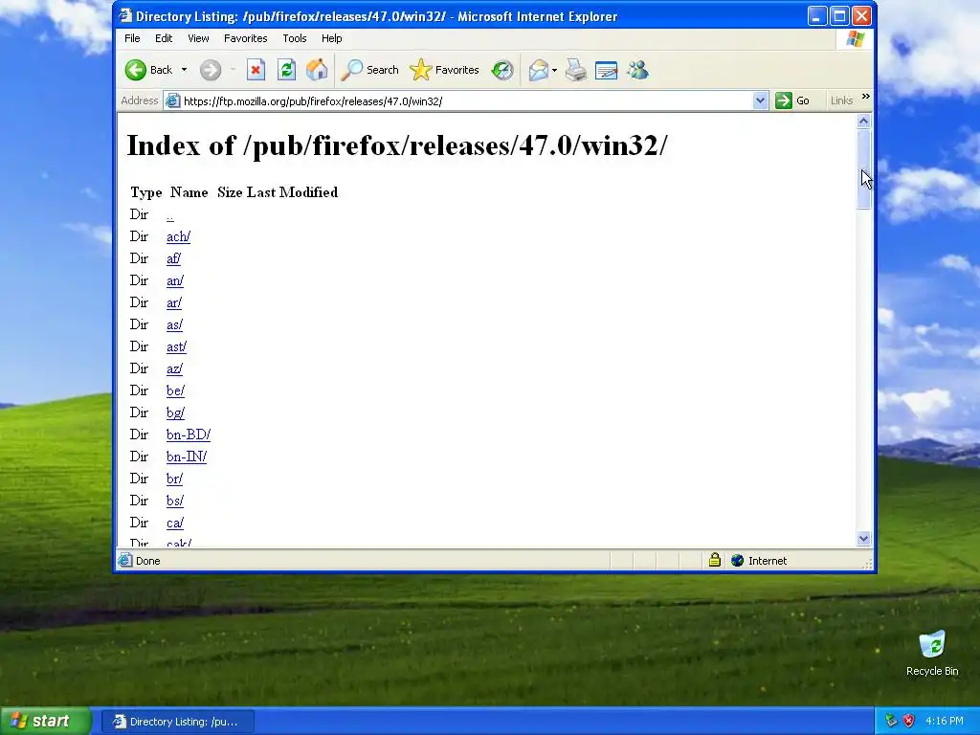Open the File menu
This screenshot has height=735, width=980.
pyautogui.click(x=132, y=38)
